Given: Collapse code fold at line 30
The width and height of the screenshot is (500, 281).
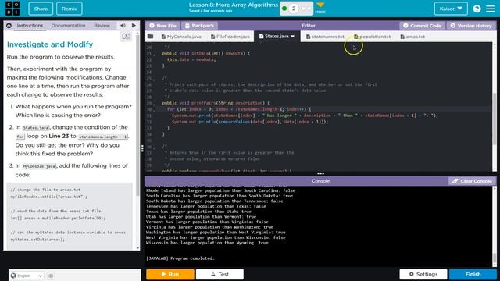Looking at the screenshot, I should click(155, 110).
